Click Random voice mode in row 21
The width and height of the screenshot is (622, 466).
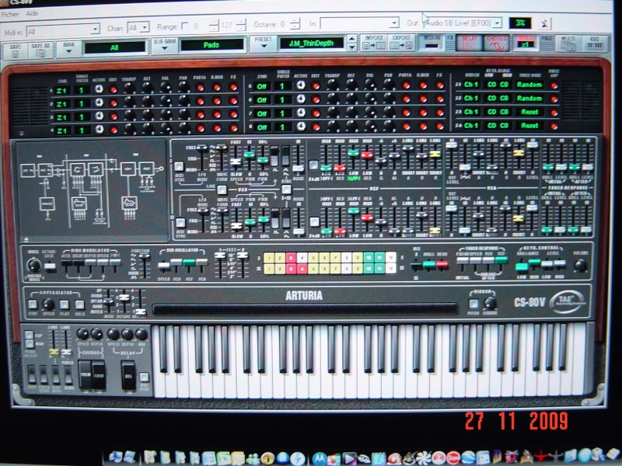pyautogui.click(x=529, y=85)
